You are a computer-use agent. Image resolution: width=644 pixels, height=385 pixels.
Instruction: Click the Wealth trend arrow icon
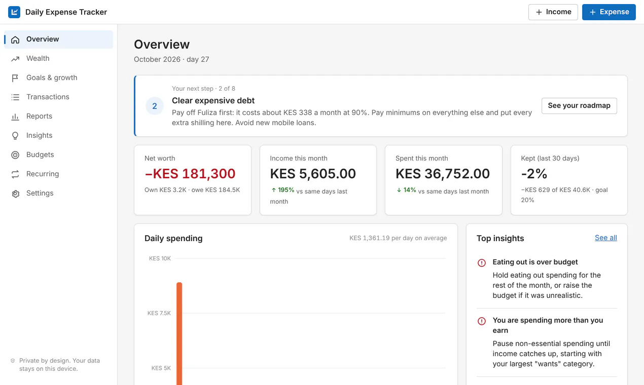[15, 59]
